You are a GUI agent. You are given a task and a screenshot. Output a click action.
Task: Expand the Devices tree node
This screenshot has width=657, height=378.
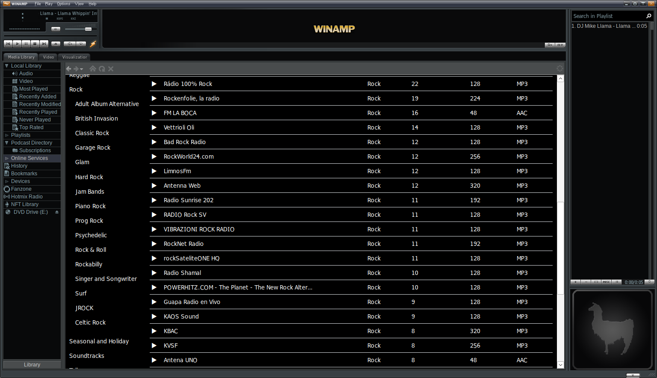[x=6, y=181]
